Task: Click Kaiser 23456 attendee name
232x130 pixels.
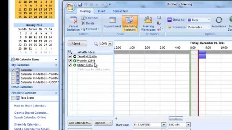Action: coord(85,65)
